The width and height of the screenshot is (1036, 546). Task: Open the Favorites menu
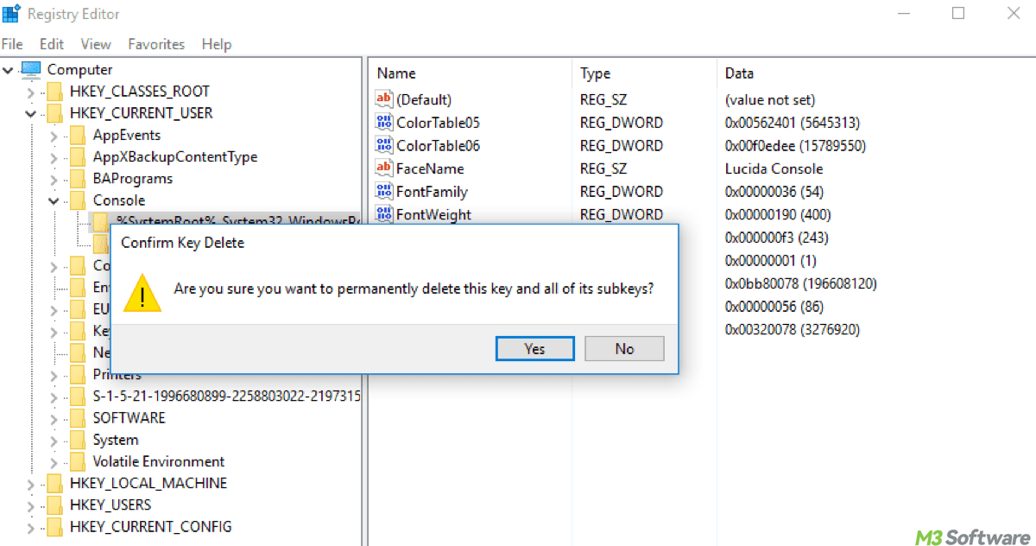pos(156,44)
